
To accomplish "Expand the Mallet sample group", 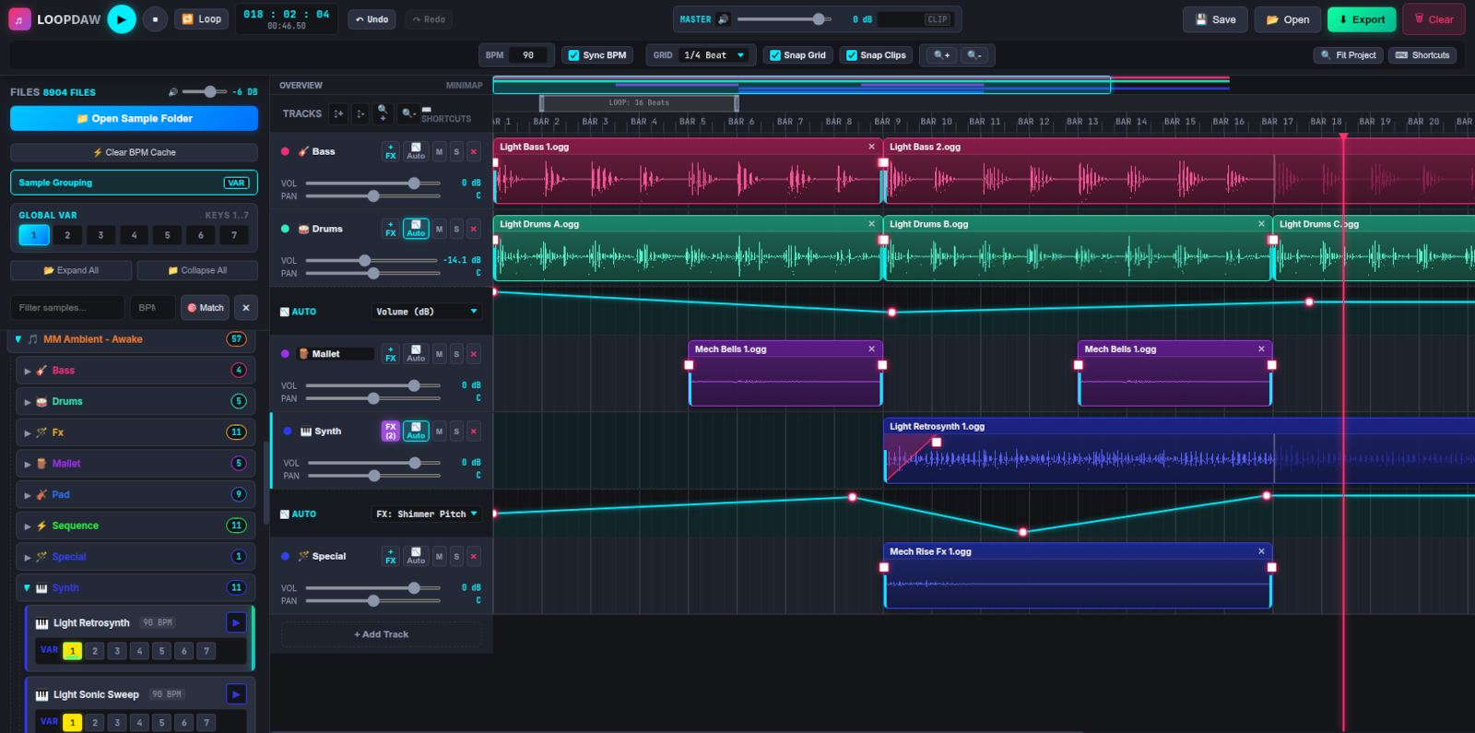I will [x=28, y=464].
